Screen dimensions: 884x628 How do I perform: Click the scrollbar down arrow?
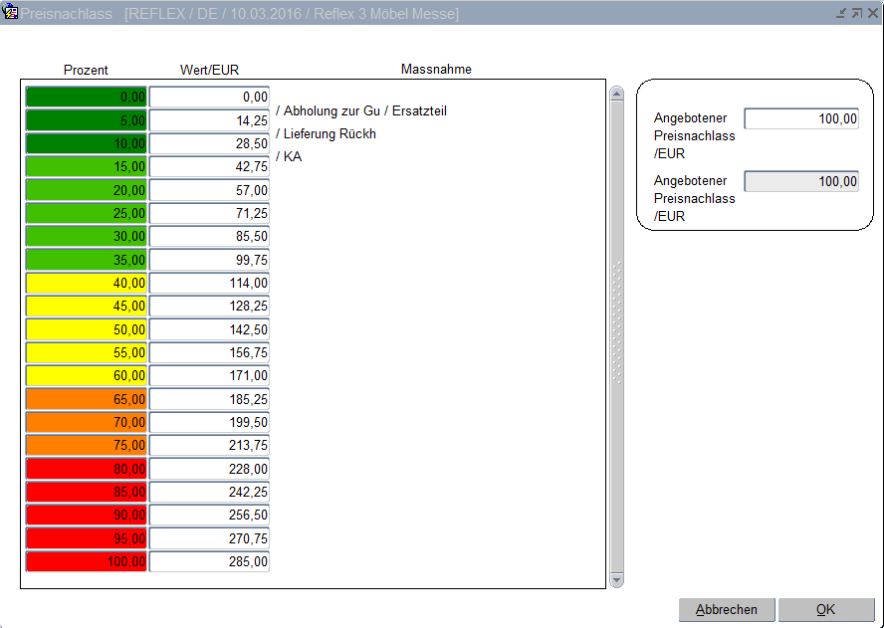[x=616, y=579]
